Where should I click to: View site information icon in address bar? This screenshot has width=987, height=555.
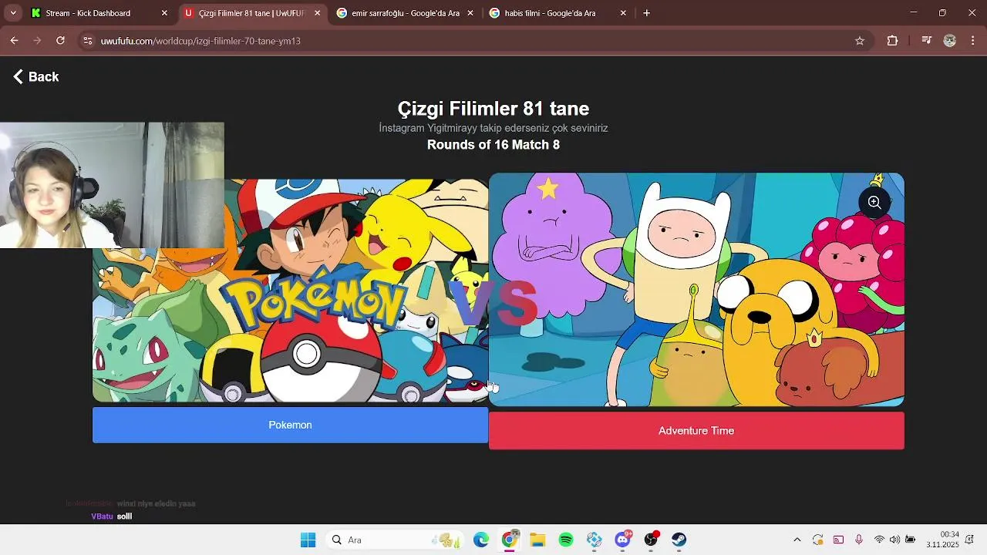[87, 41]
